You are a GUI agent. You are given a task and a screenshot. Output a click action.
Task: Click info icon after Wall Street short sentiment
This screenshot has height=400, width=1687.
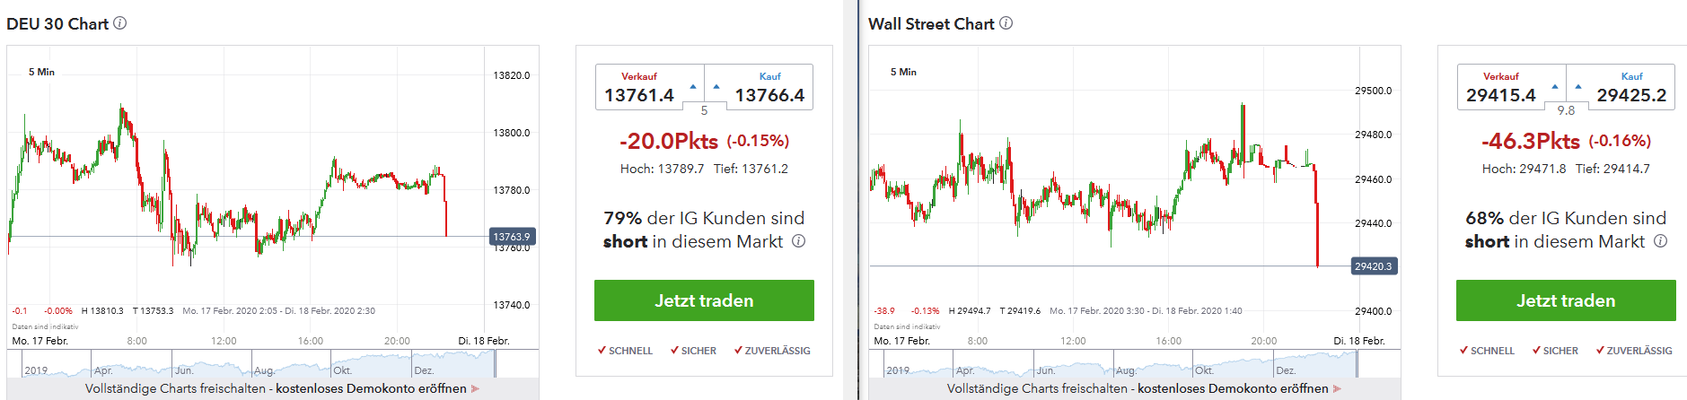(1661, 241)
